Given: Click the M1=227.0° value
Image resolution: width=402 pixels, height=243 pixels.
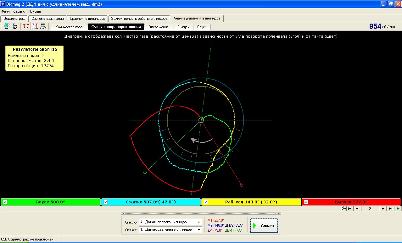Looking at the screenshot, I should click(x=216, y=220).
